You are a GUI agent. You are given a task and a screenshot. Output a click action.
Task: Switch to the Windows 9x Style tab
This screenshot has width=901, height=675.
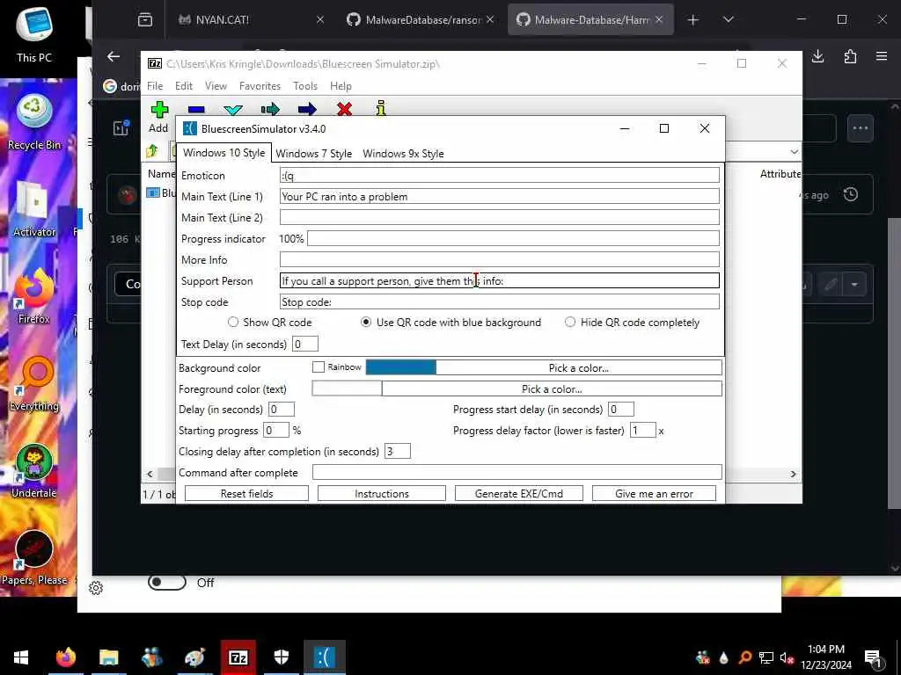403,154
